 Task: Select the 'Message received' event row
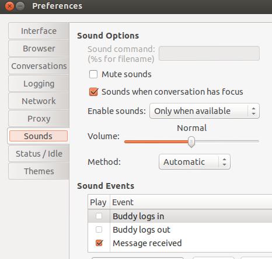[180, 243]
